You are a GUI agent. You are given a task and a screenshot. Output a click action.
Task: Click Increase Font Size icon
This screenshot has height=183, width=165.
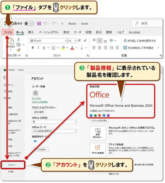click(79, 40)
